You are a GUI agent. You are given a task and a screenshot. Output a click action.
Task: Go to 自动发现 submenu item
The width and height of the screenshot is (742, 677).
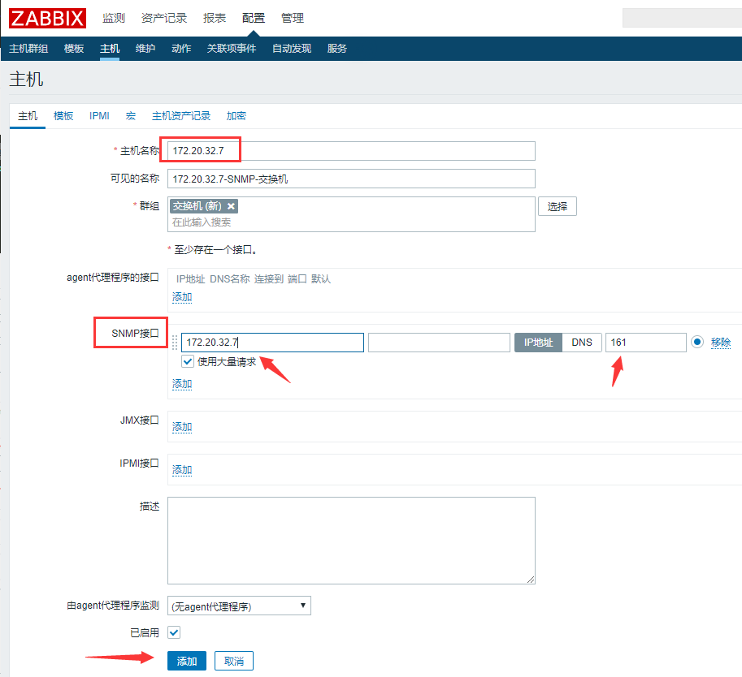(x=292, y=48)
